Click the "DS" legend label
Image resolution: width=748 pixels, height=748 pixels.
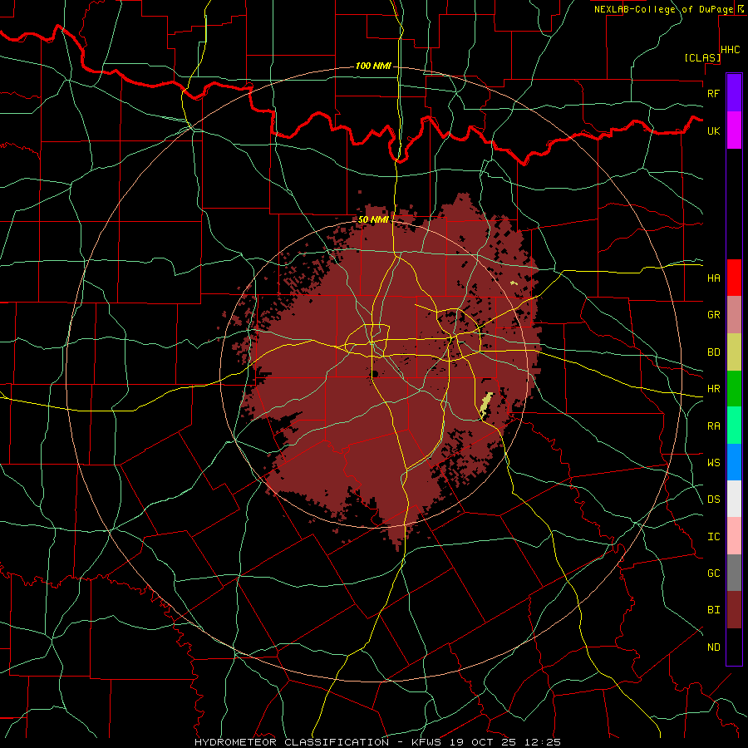[x=713, y=499]
